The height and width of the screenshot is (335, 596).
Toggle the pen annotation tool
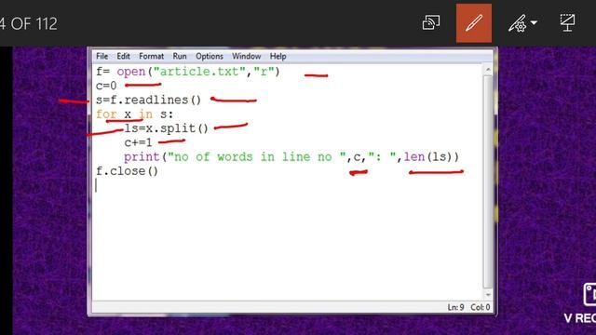point(474,23)
